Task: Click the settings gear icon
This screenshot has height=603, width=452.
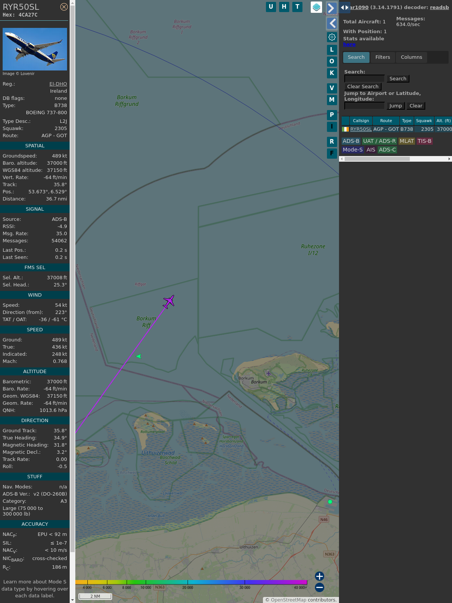Action: 332,37
